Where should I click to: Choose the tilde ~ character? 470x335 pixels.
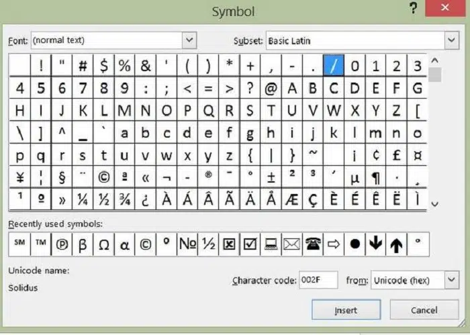313,155
